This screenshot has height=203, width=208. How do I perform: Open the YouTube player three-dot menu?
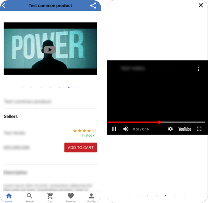point(198,69)
